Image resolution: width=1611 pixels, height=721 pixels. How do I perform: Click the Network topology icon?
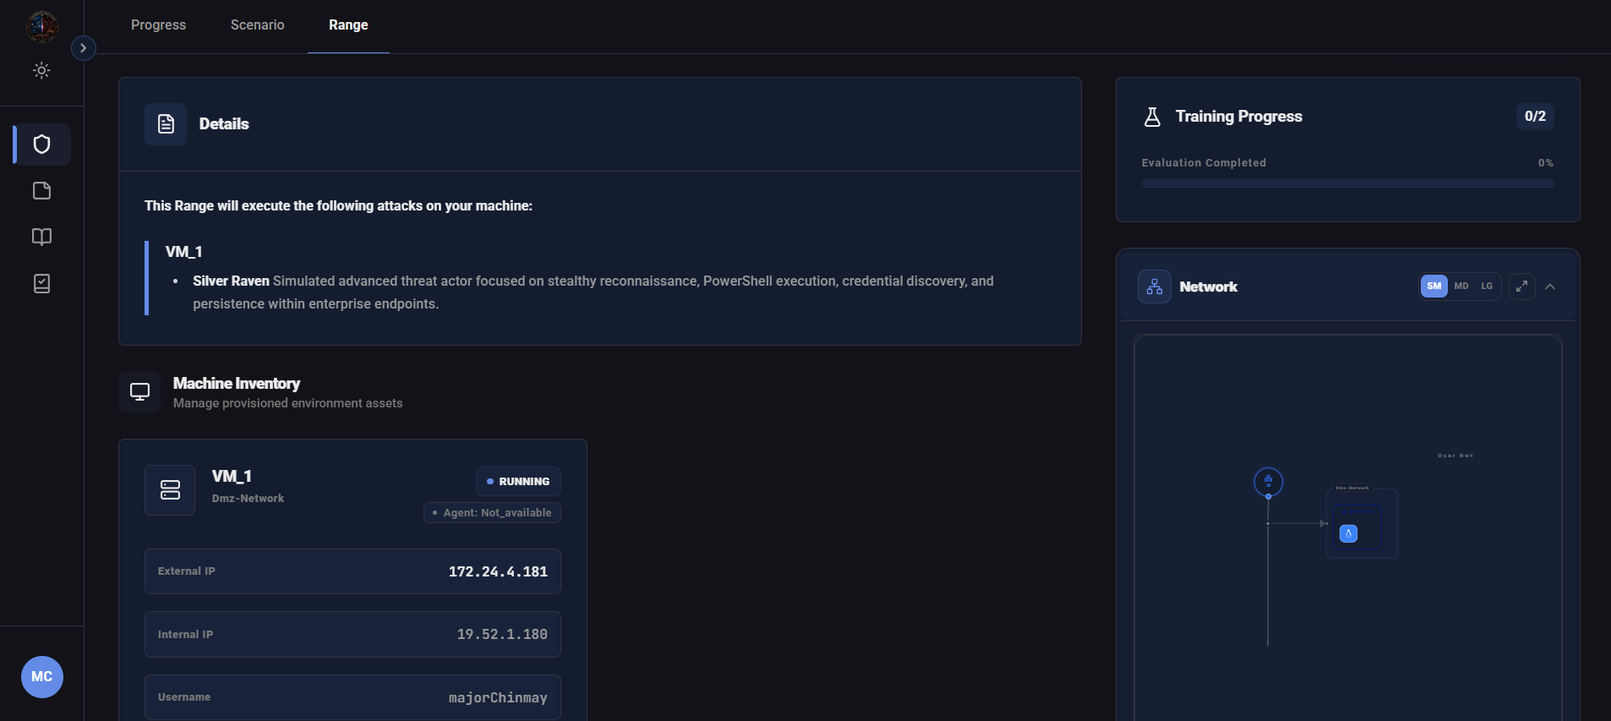pos(1155,287)
